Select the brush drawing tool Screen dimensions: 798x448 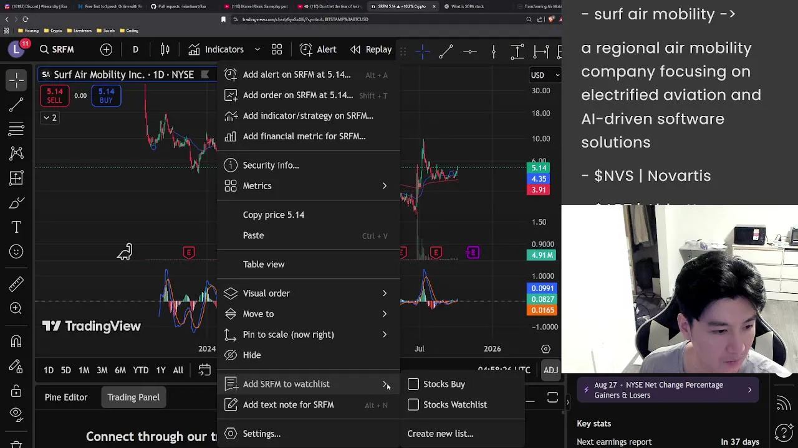[x=16, y=203]
